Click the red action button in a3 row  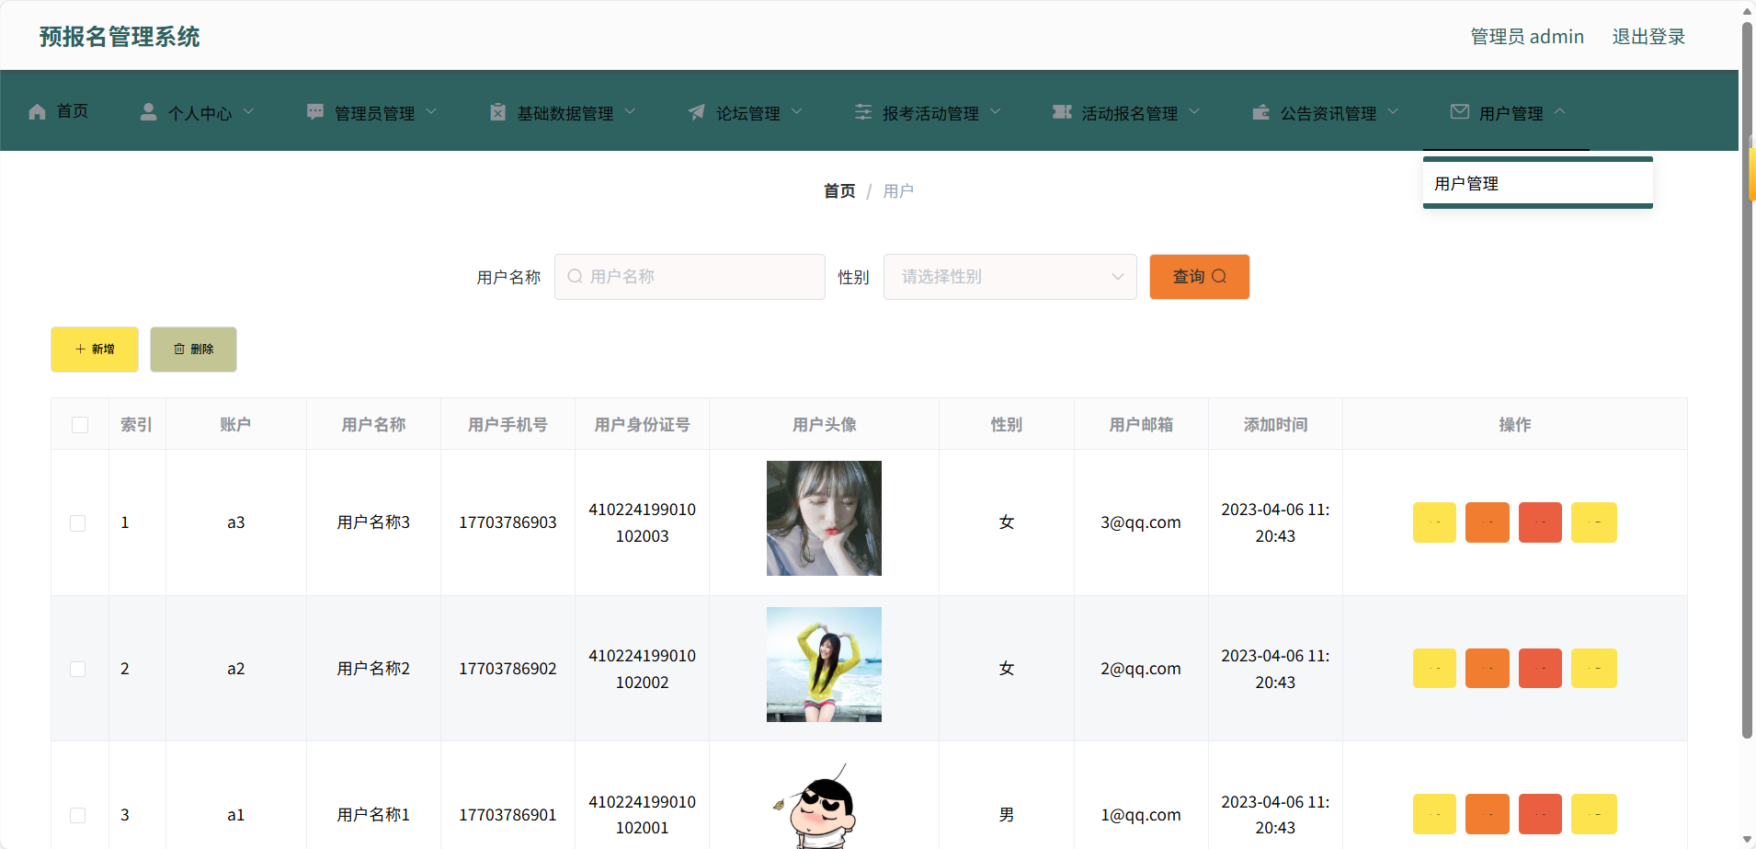point(1541,522)
